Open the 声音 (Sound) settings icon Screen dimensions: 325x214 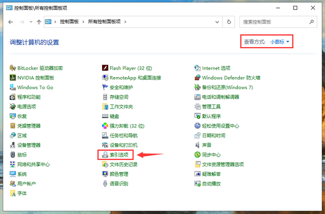(x=206, y=145)
